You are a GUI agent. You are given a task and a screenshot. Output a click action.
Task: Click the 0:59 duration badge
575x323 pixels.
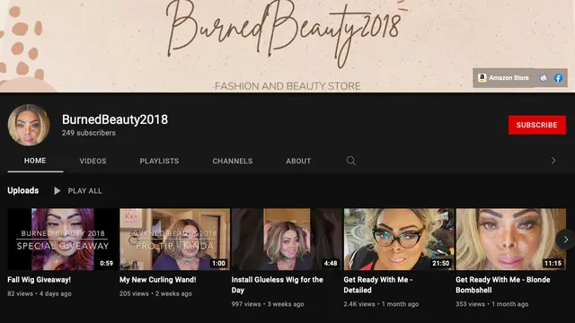pyautogui.click(x=106, y=263)
